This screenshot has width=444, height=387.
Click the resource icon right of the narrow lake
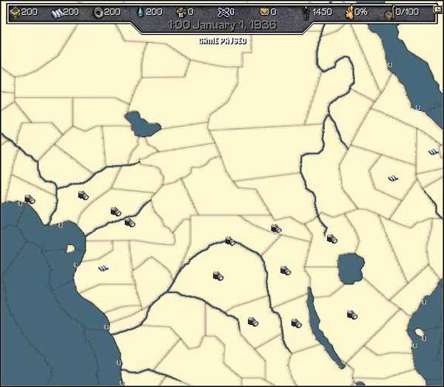pyautogui.click(x=352, y=314)
